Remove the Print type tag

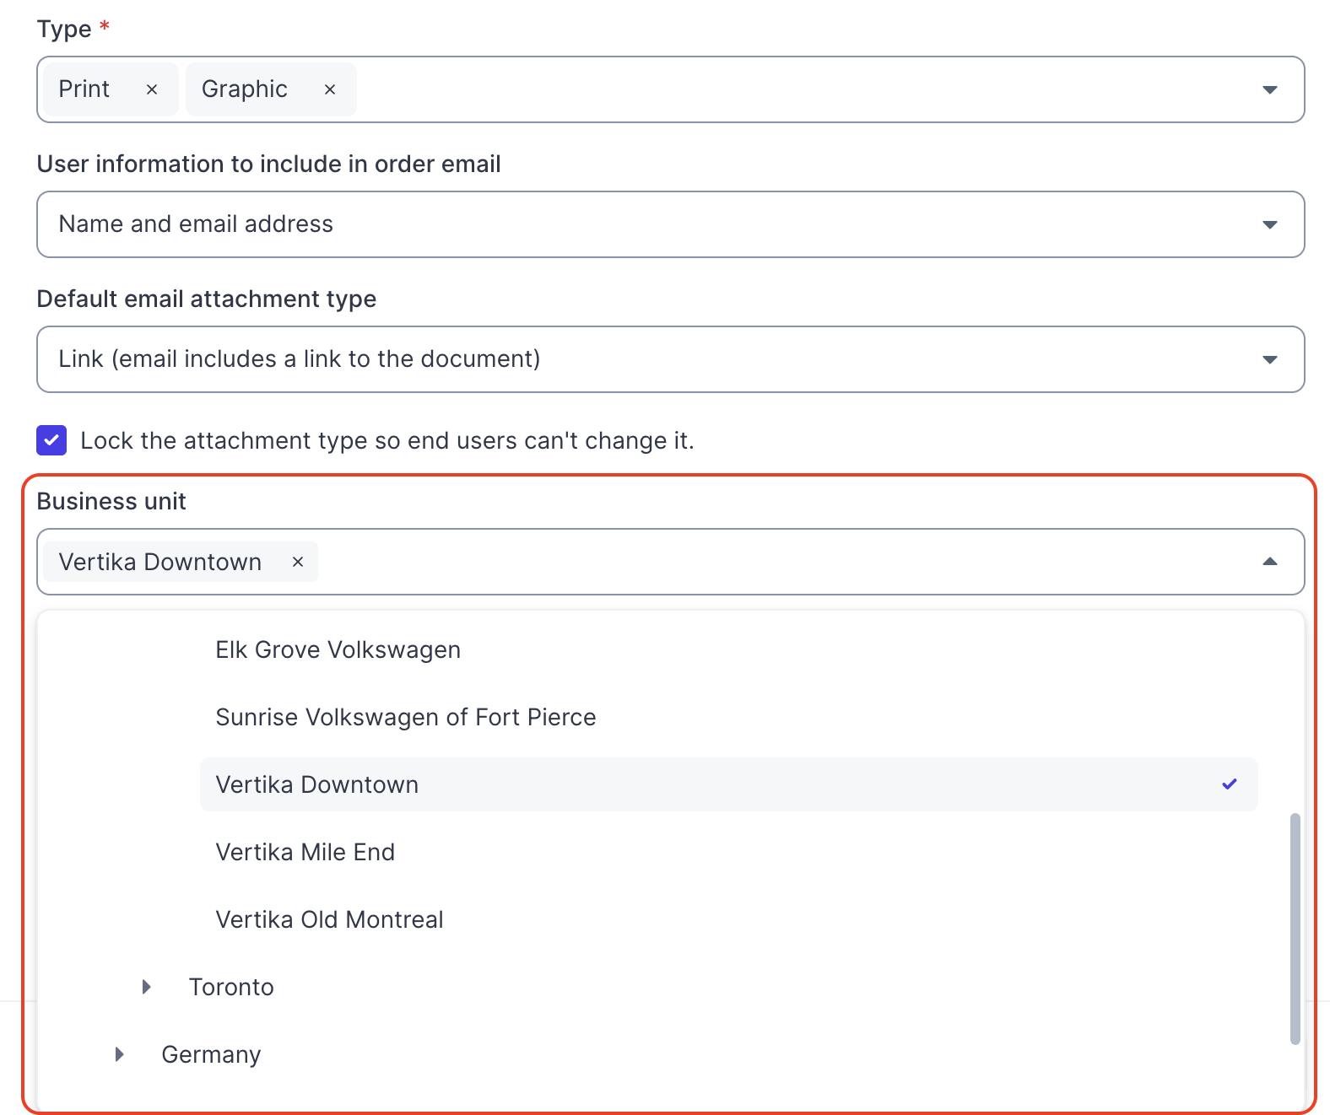pos(152,89)
